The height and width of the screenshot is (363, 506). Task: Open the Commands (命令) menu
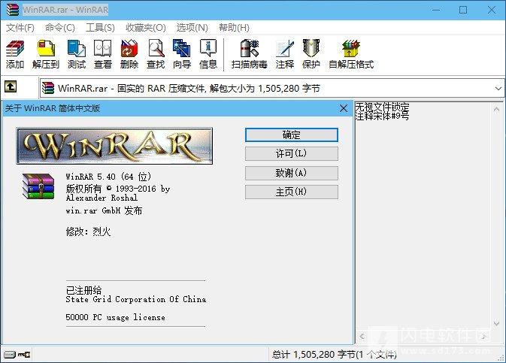point(60,28)
